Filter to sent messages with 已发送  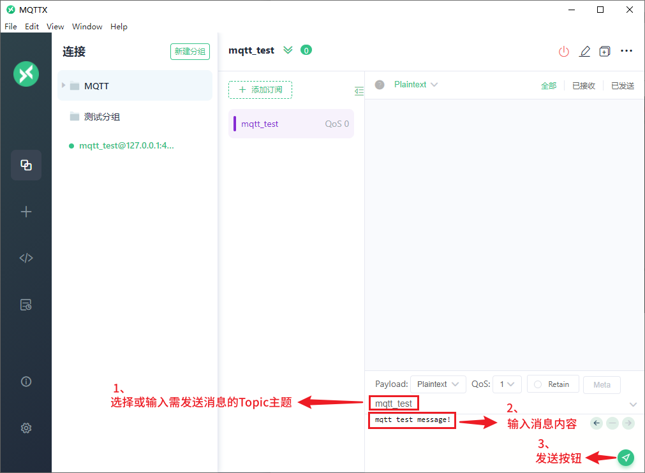point(623,86)
